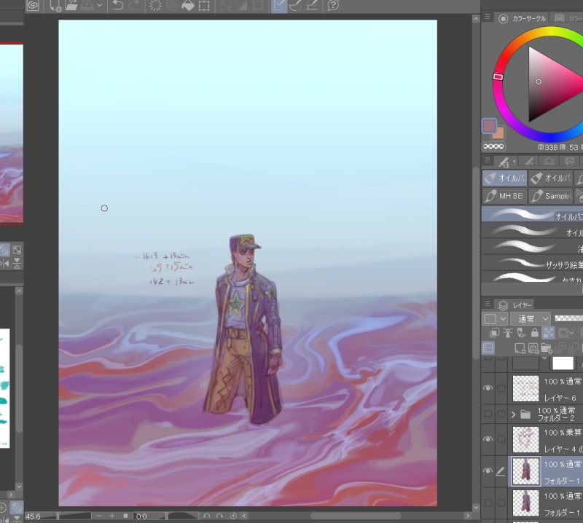Toggle Lock layer padlock icon
Image resolution: width=583 pixels, height=523 pixels.
pyautogui.click(x=535, y=333)
